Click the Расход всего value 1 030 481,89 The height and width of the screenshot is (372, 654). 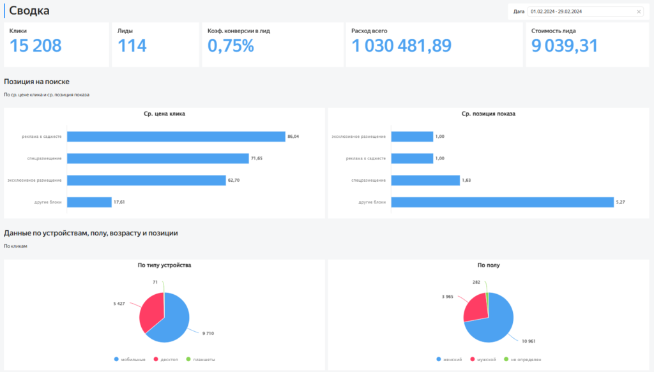tap(402, 46)
